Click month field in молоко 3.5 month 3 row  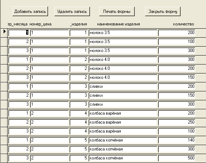tap(19, 51)
